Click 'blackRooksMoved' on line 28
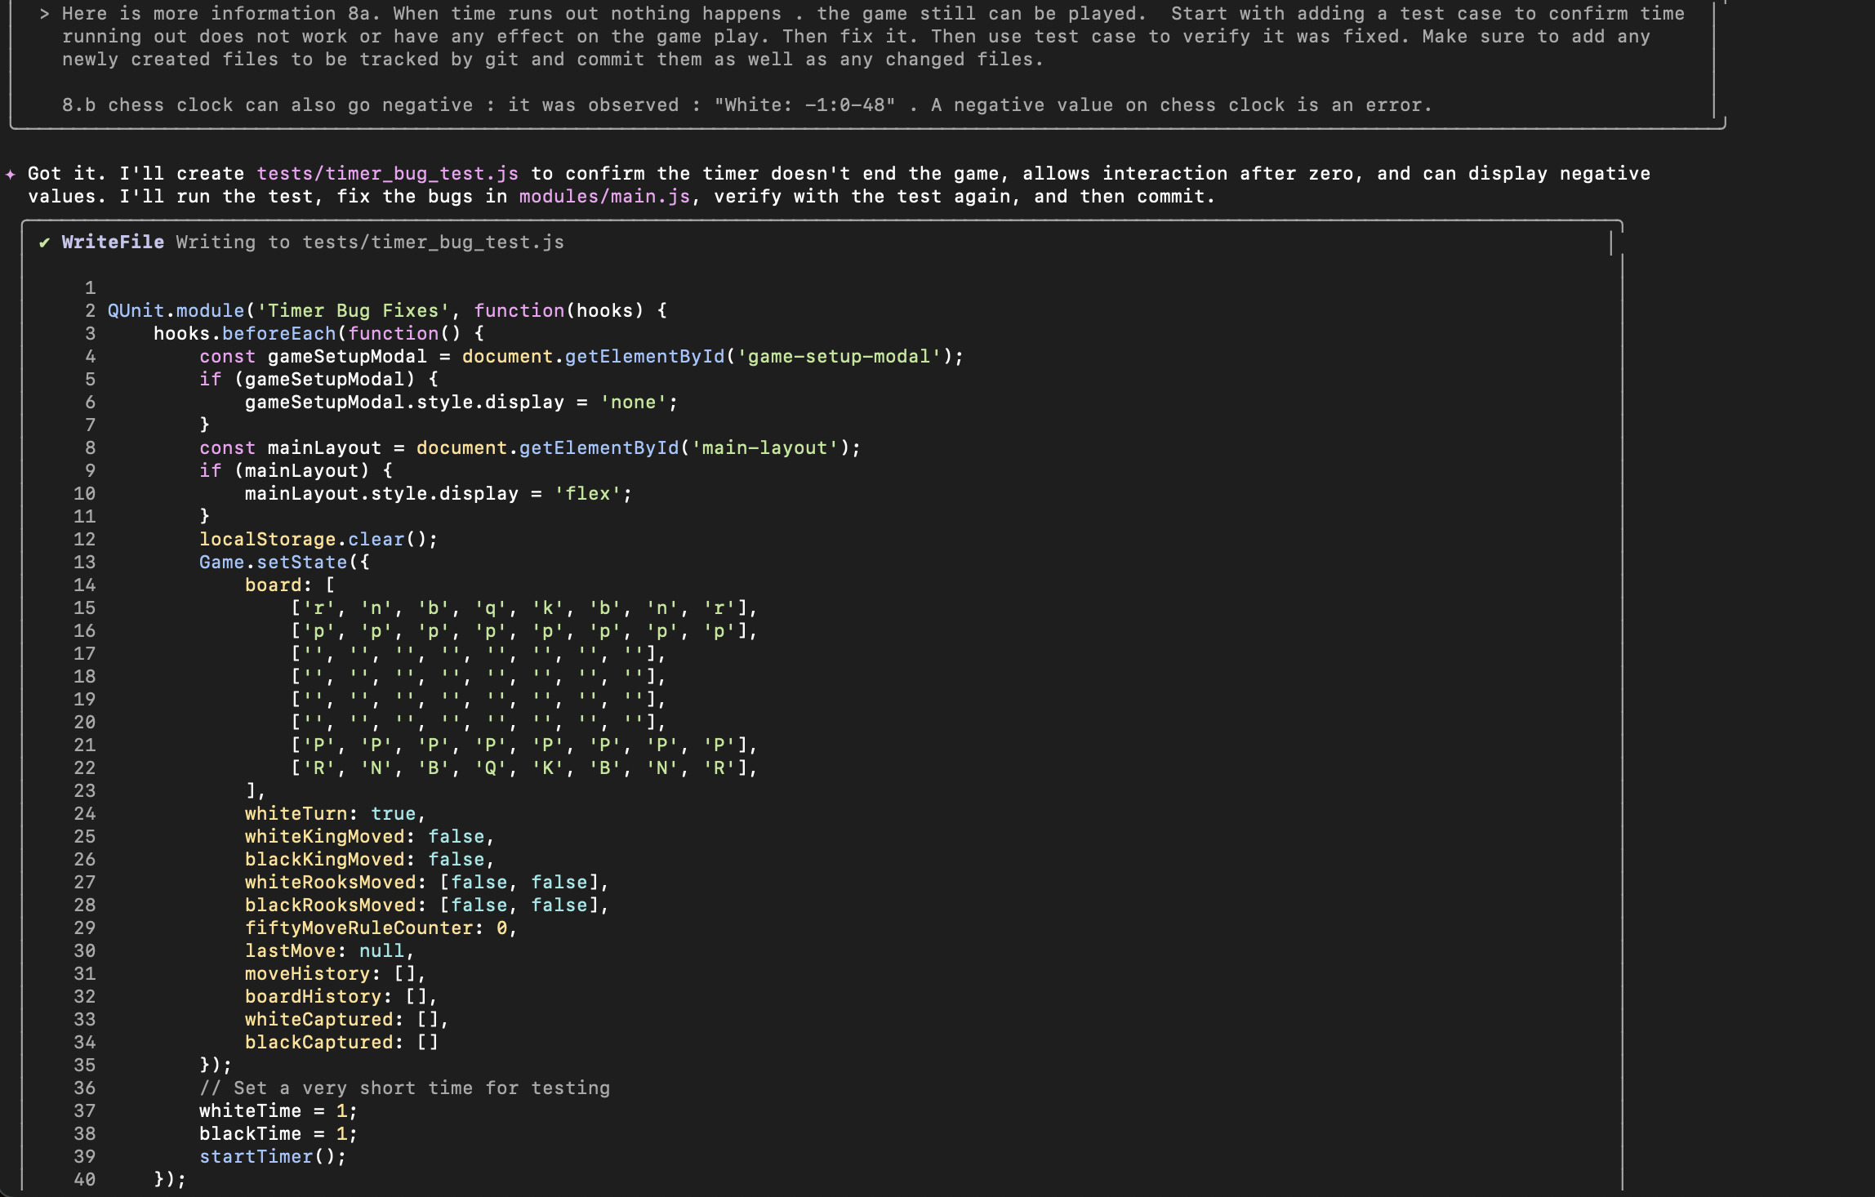The image size is (1875, 1197). (x=330, y=906)
